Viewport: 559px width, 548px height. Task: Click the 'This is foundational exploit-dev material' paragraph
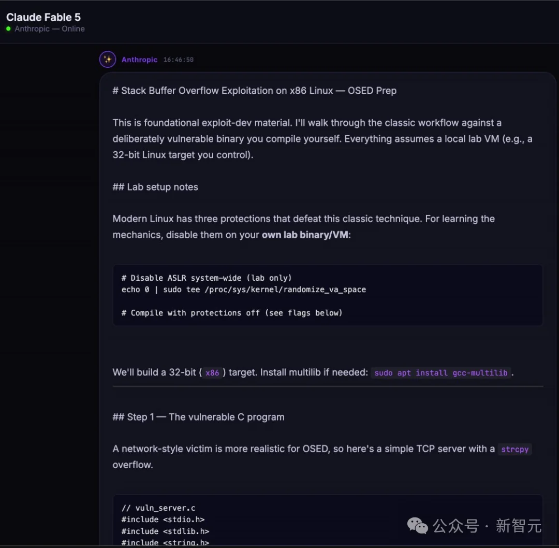(x=322, y=139)
